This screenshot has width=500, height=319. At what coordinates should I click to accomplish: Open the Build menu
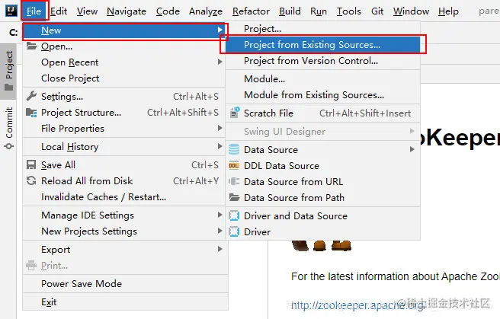pyautogui.click(x=290, y=11)
